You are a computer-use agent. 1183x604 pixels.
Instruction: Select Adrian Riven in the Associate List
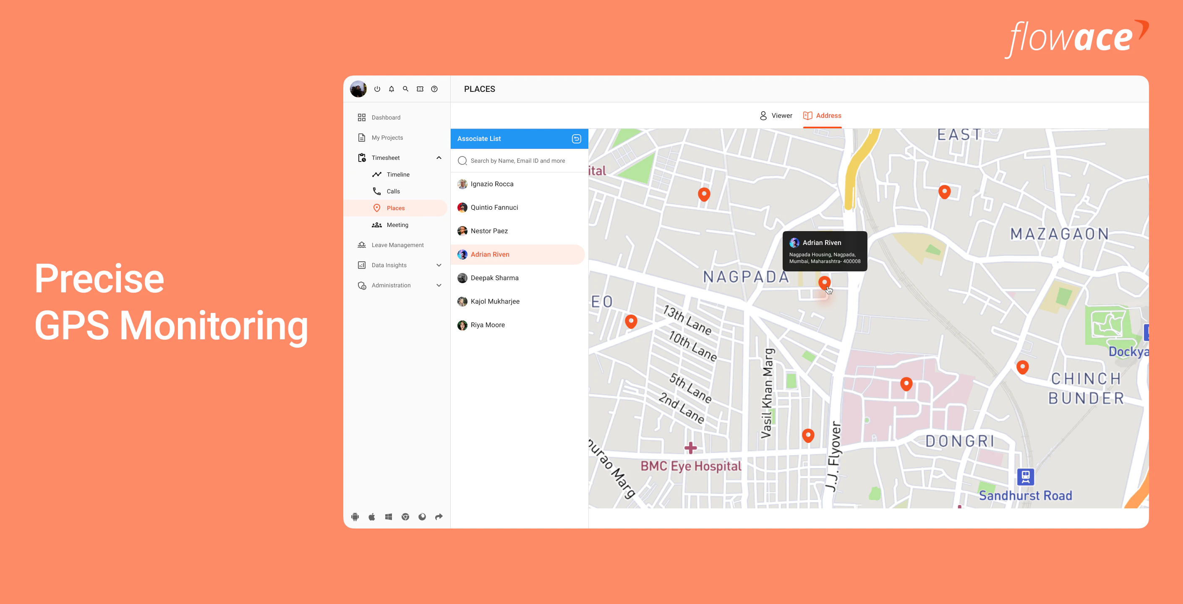pyautogui.click(x=490, y=254)
